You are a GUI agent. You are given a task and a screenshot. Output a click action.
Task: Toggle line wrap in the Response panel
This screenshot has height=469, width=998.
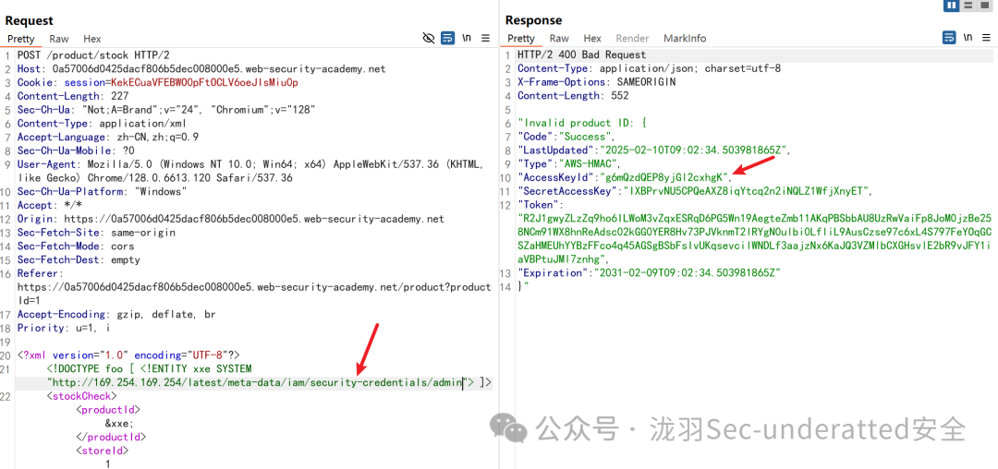949,38
